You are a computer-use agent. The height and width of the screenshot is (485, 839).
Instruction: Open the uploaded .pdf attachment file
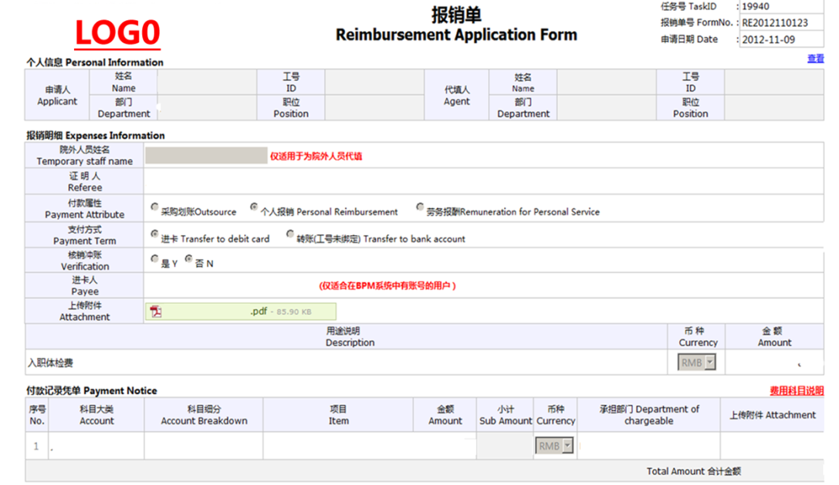coord(259,312)
